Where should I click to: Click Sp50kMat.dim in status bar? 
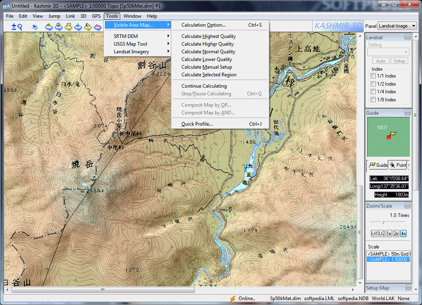point(285,299)
